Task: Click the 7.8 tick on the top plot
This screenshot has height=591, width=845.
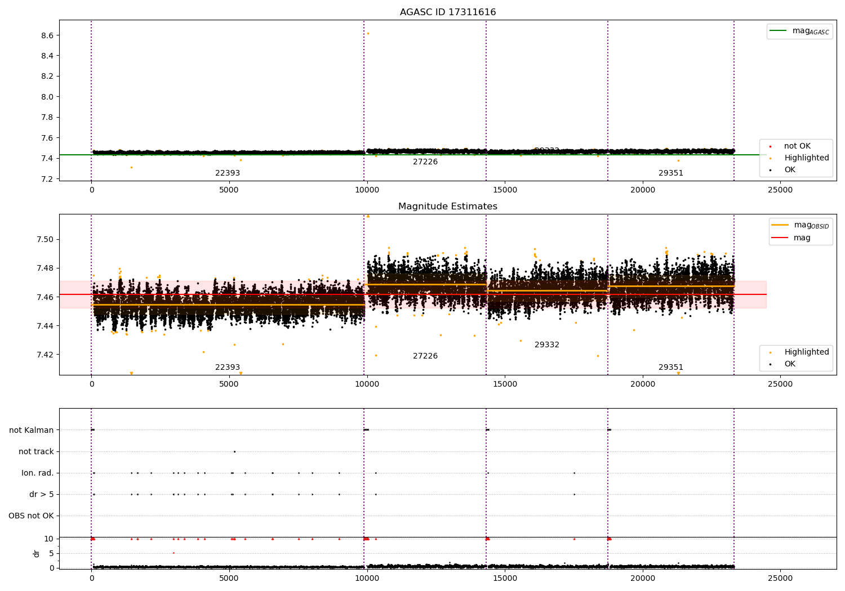Action: 47,118
